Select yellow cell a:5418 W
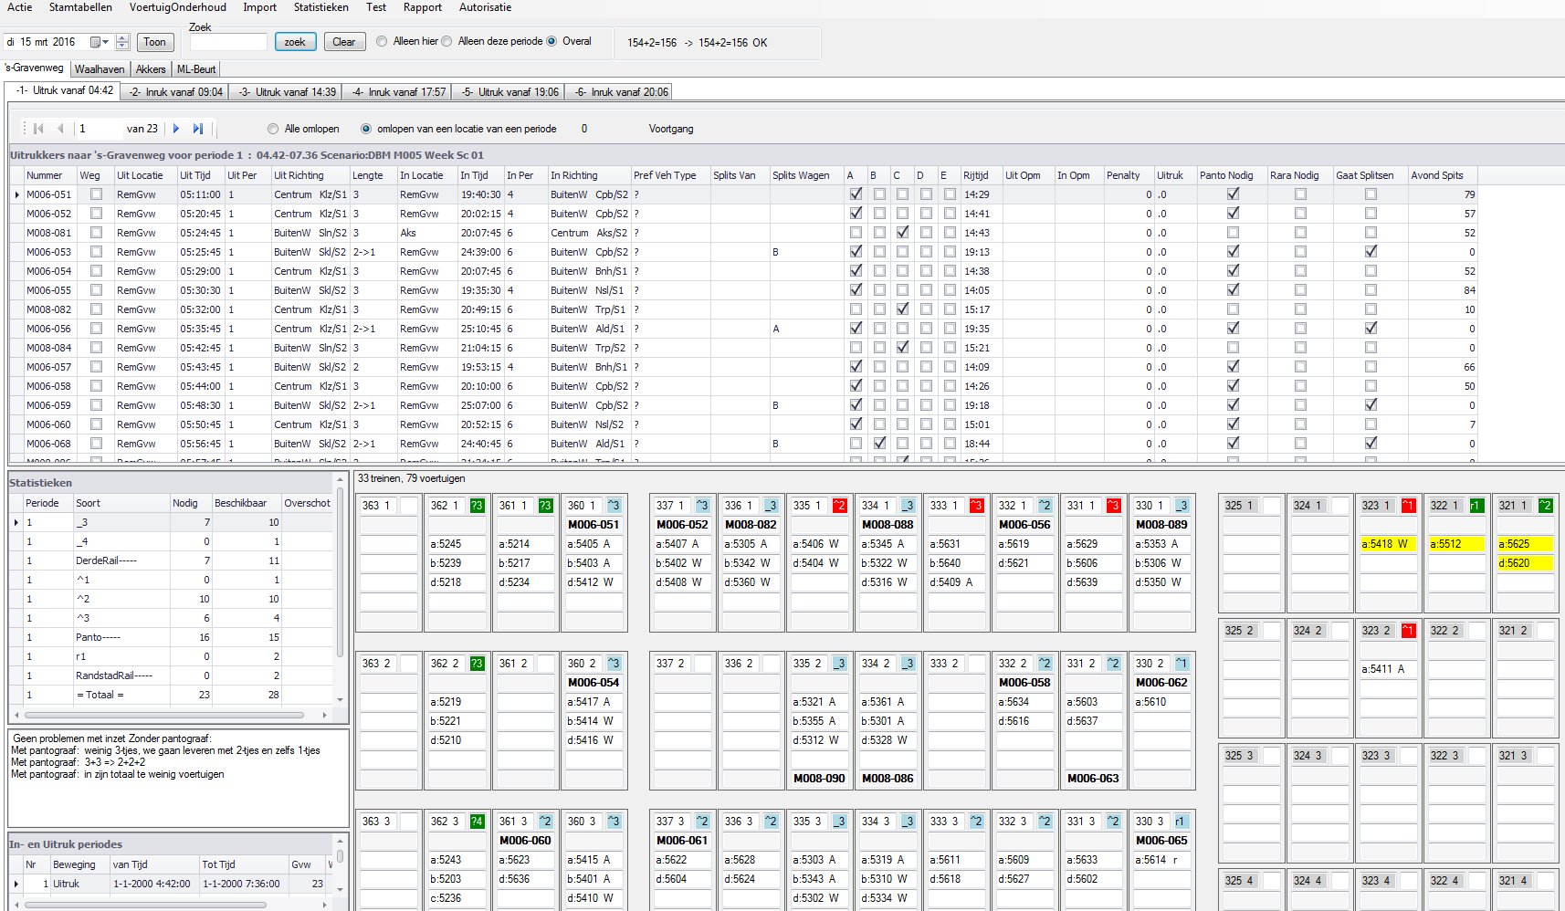 pos(1388,544)
